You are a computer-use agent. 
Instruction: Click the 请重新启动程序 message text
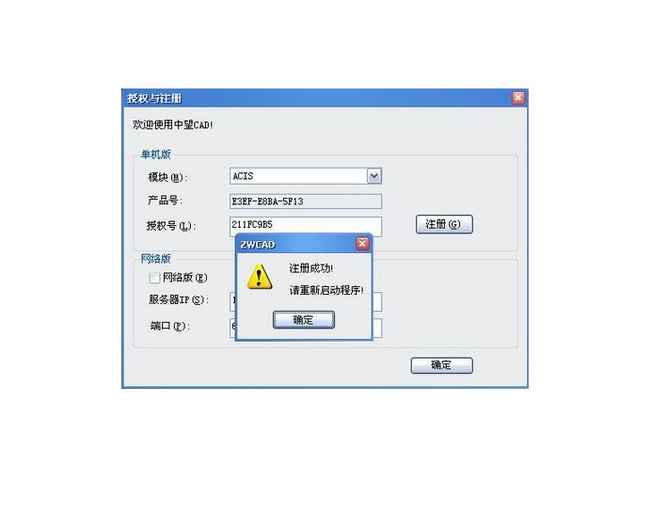click(326, 290)
